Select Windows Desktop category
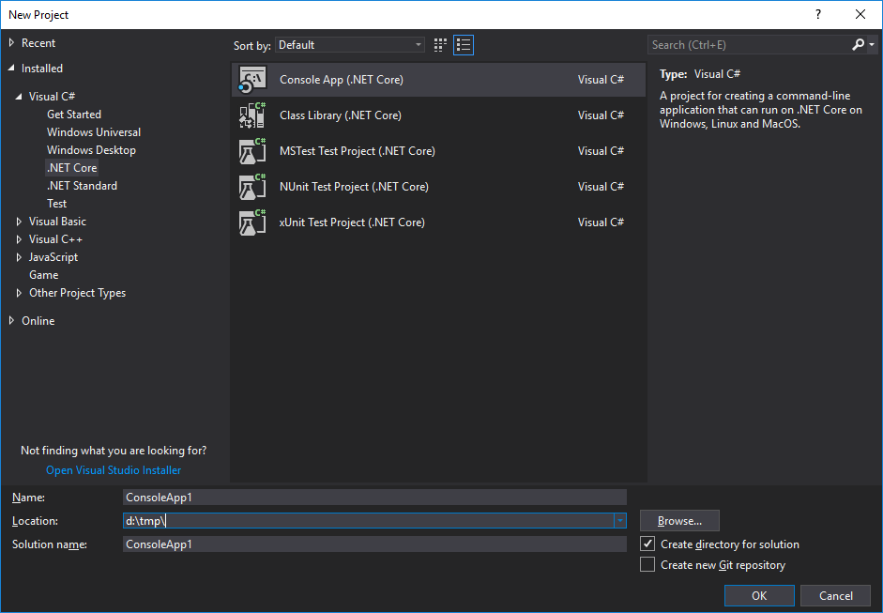The height and width of the screenshot is (613, 883). coord(91,150)
